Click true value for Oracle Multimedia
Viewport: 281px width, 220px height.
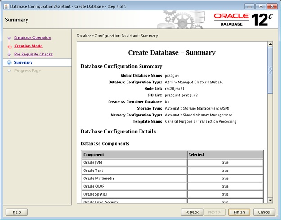tap(225, 179)
